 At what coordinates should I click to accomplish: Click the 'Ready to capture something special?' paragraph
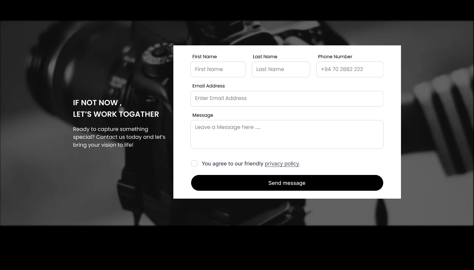click(x=119, y=137)
